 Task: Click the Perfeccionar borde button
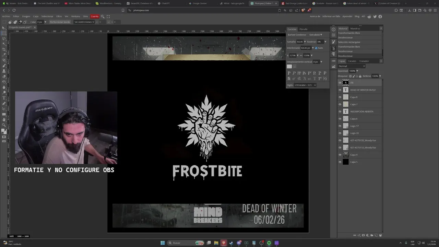[60, 22]
